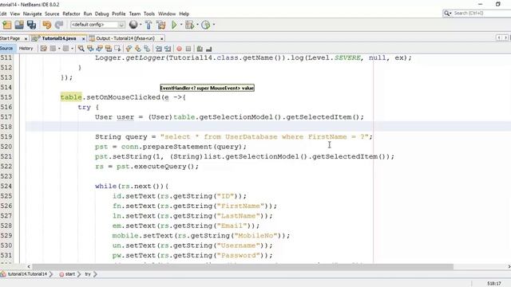Switch editor to History view
Image resolution: width=511 pixels, height=287 pixels.
(26, 48)
